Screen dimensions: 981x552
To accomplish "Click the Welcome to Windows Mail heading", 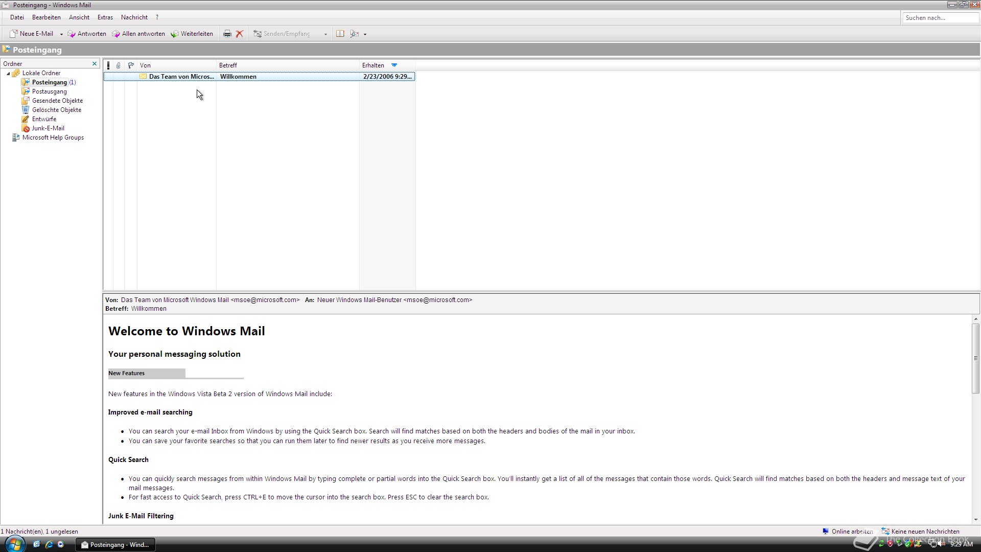I will click(x=186, y=331).
